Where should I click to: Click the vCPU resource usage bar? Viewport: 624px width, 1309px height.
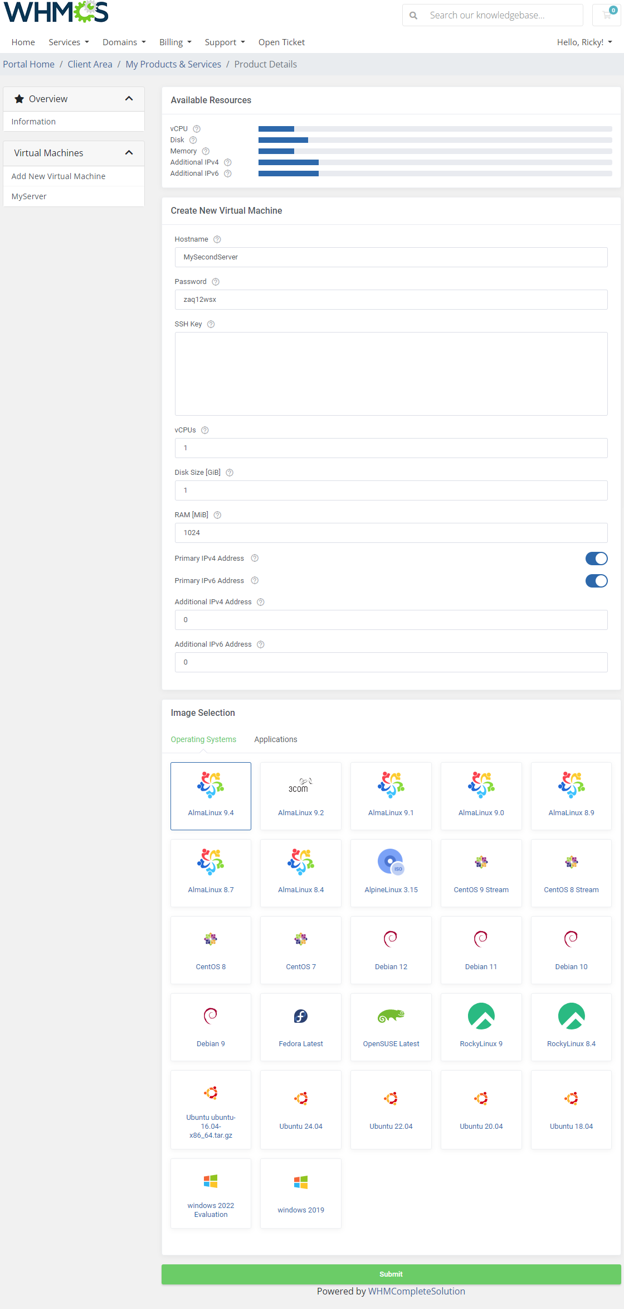pos(435,129)
